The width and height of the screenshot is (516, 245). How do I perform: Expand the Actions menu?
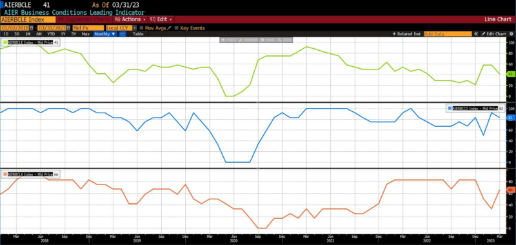(x=130, y=19)
